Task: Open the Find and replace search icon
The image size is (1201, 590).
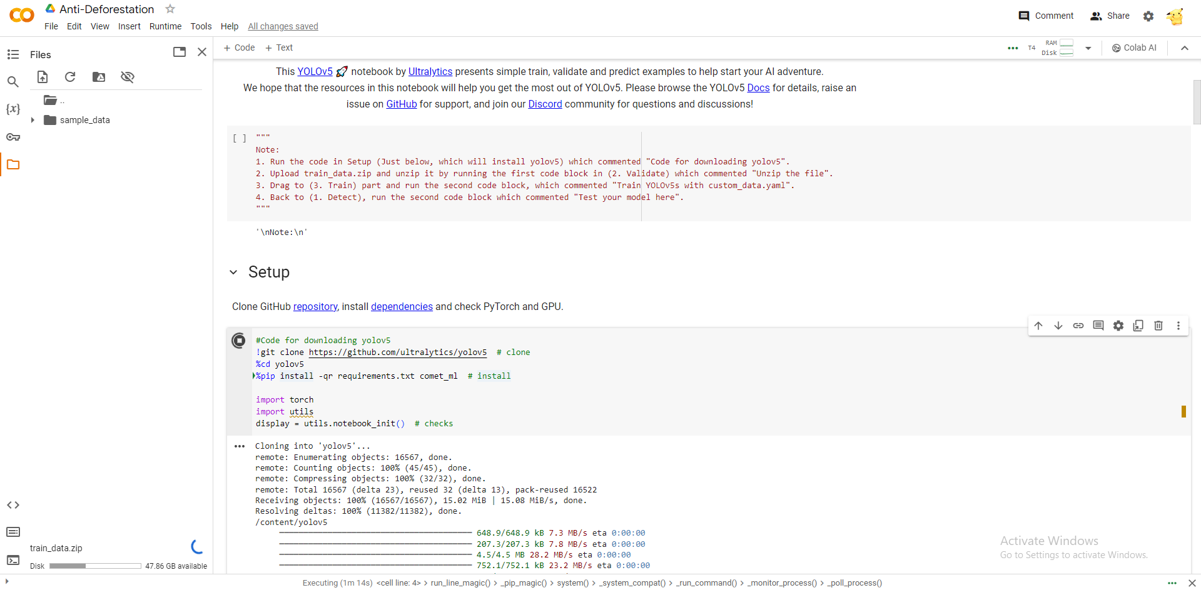Action: [x=13, y=81]
